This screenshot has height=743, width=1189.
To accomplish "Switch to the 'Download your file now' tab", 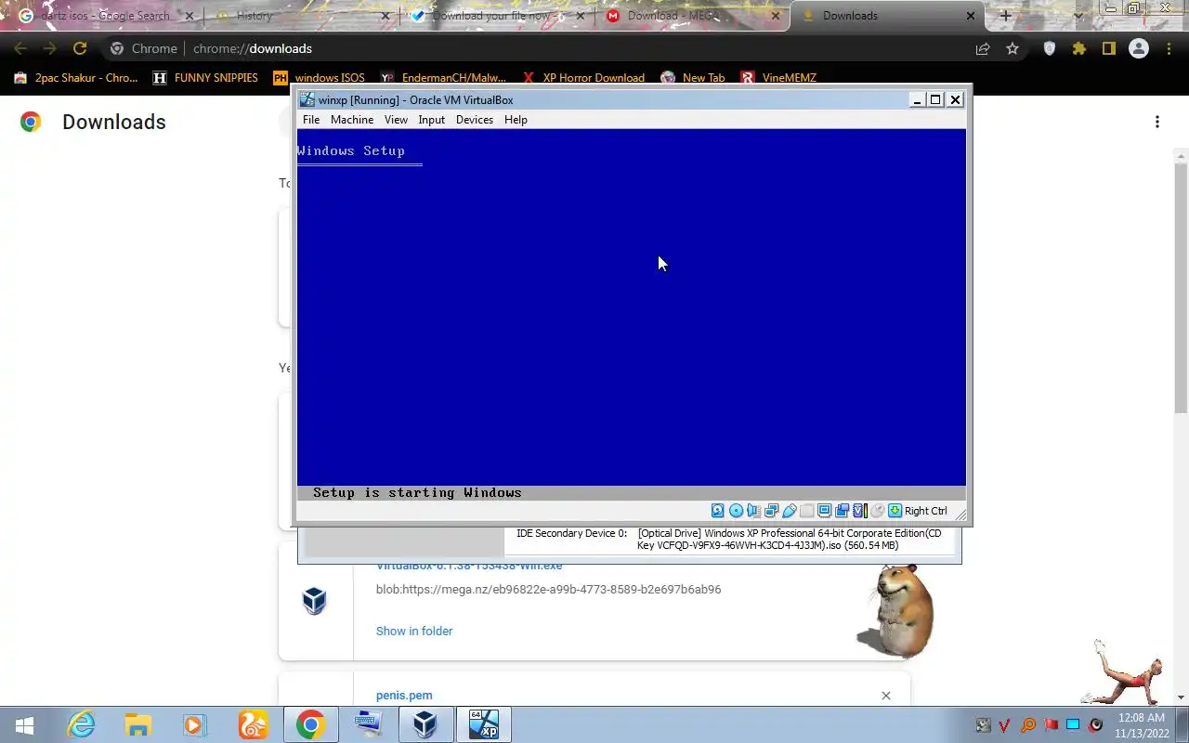I will point(496,16).
